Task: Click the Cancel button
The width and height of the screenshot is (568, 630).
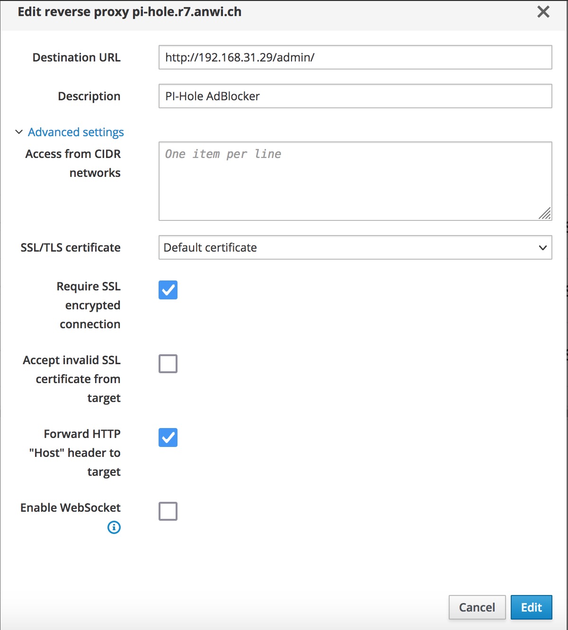Action: click(x=477, y=607)
